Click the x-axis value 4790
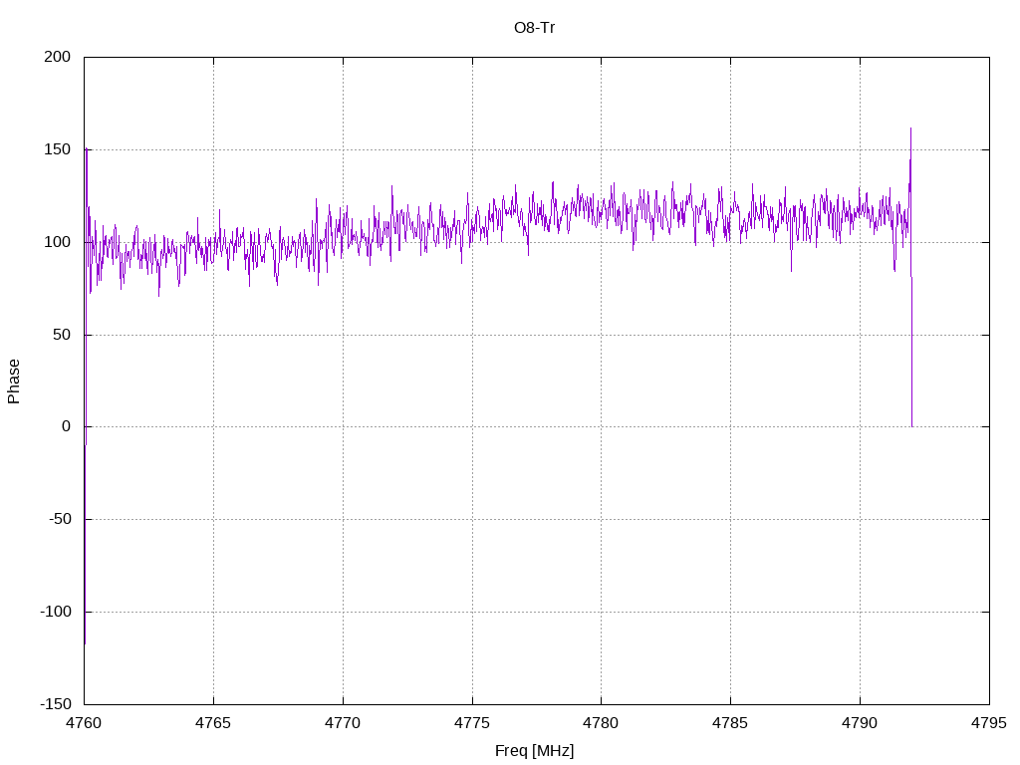This screenshot has height=765, width=1020. tap(860, 723)
